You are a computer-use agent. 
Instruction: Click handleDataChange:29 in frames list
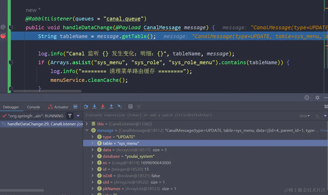point(41,124)
